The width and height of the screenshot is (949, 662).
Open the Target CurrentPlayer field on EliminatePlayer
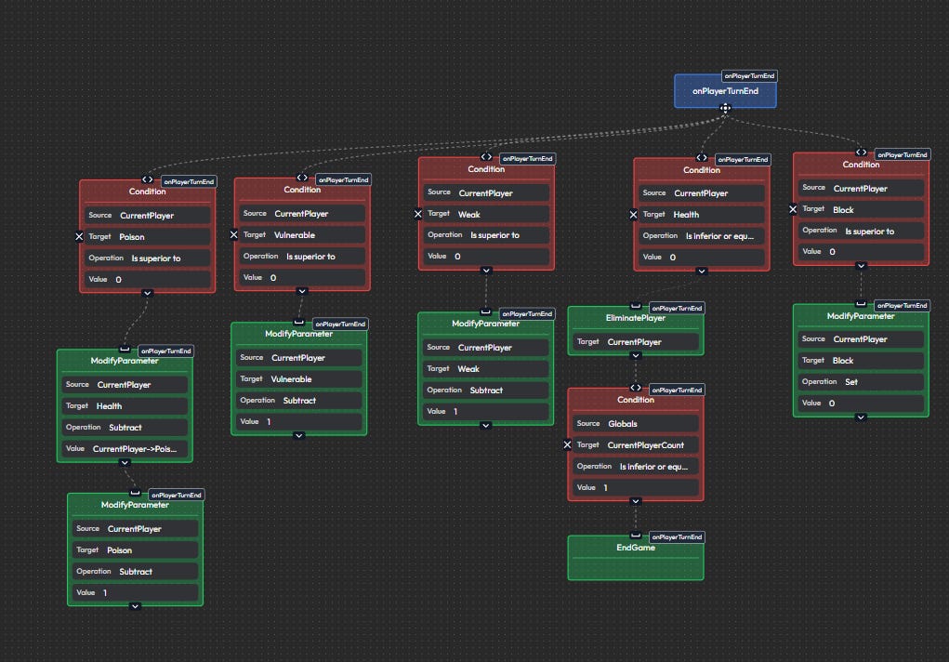[x=635, y=341]
